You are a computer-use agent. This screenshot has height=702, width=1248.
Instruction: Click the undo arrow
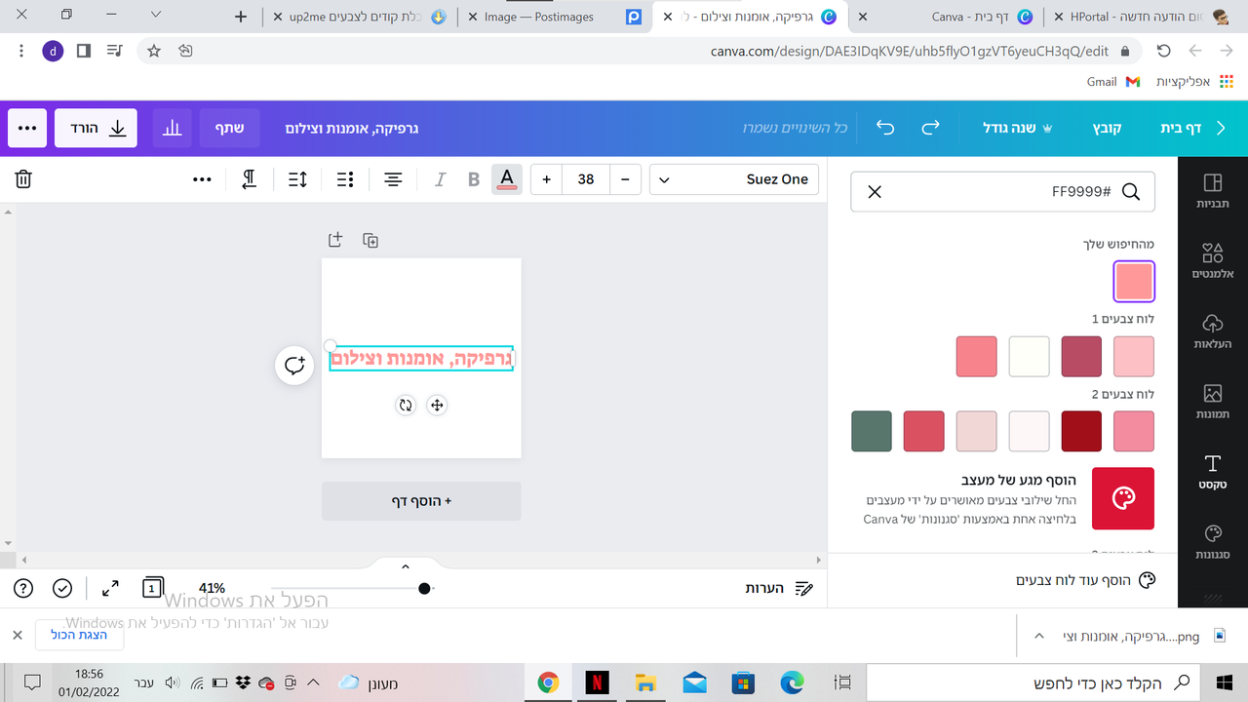[885, 128]
